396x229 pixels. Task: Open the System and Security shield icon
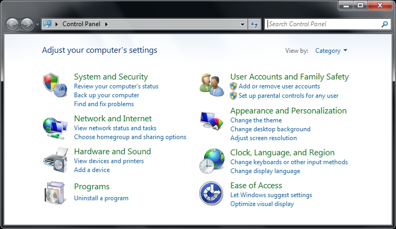click(x=55, y=85)
